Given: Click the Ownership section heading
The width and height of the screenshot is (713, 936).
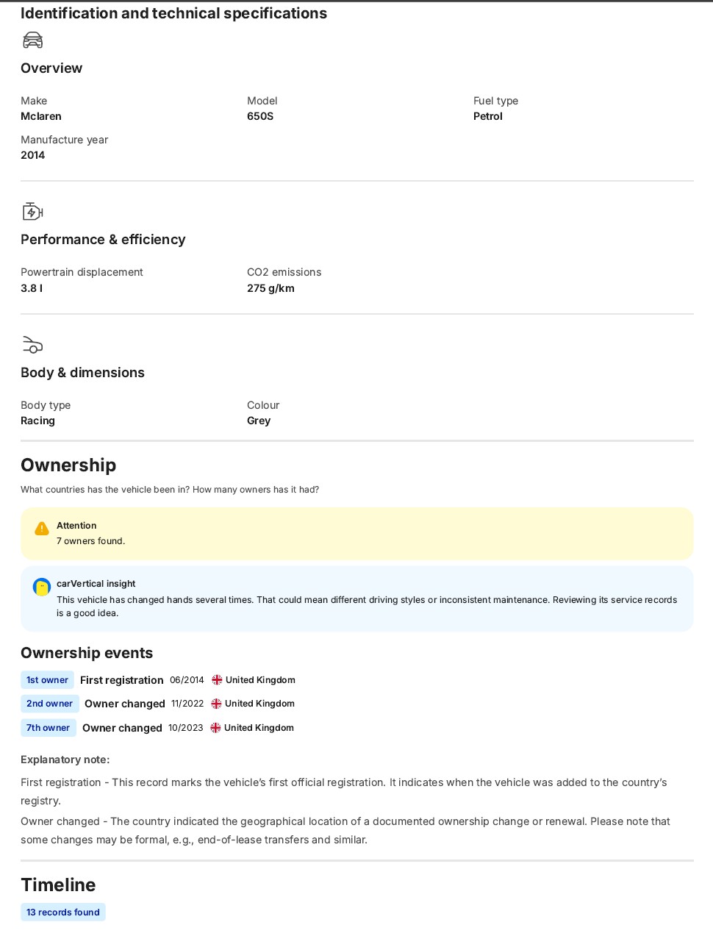Looking at the screenshot, I should pos(68,465).
